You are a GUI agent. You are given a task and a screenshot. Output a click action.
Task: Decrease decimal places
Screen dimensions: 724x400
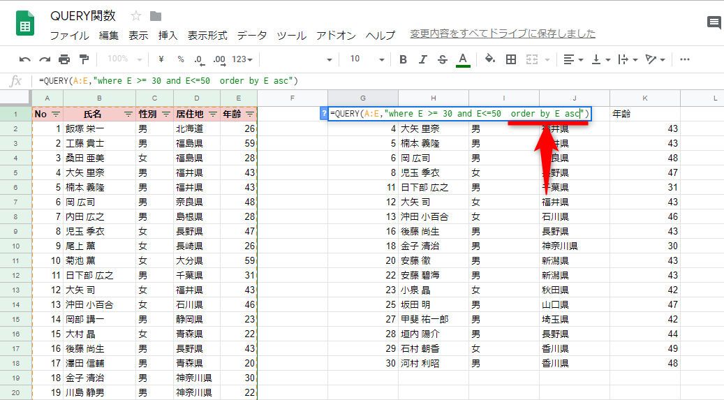[x=198, y=59]
